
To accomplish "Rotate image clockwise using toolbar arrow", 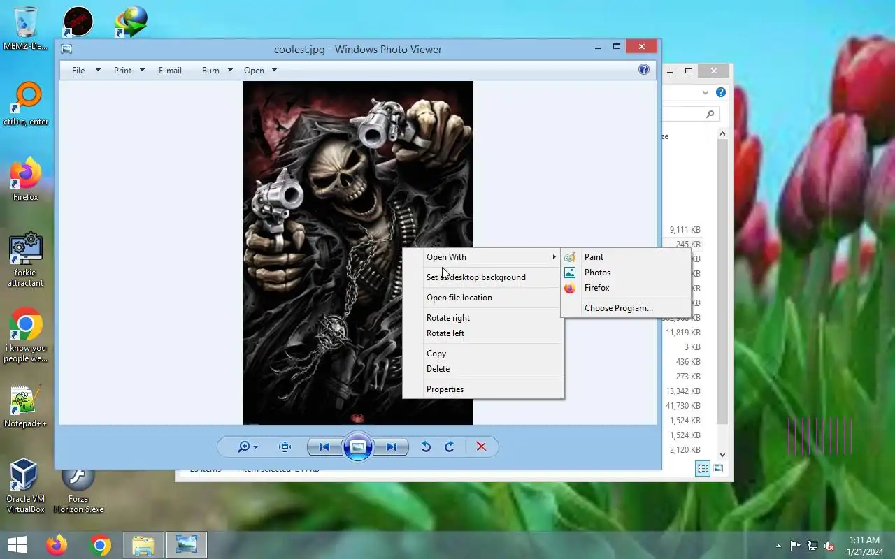I will (x=450, y=447).
